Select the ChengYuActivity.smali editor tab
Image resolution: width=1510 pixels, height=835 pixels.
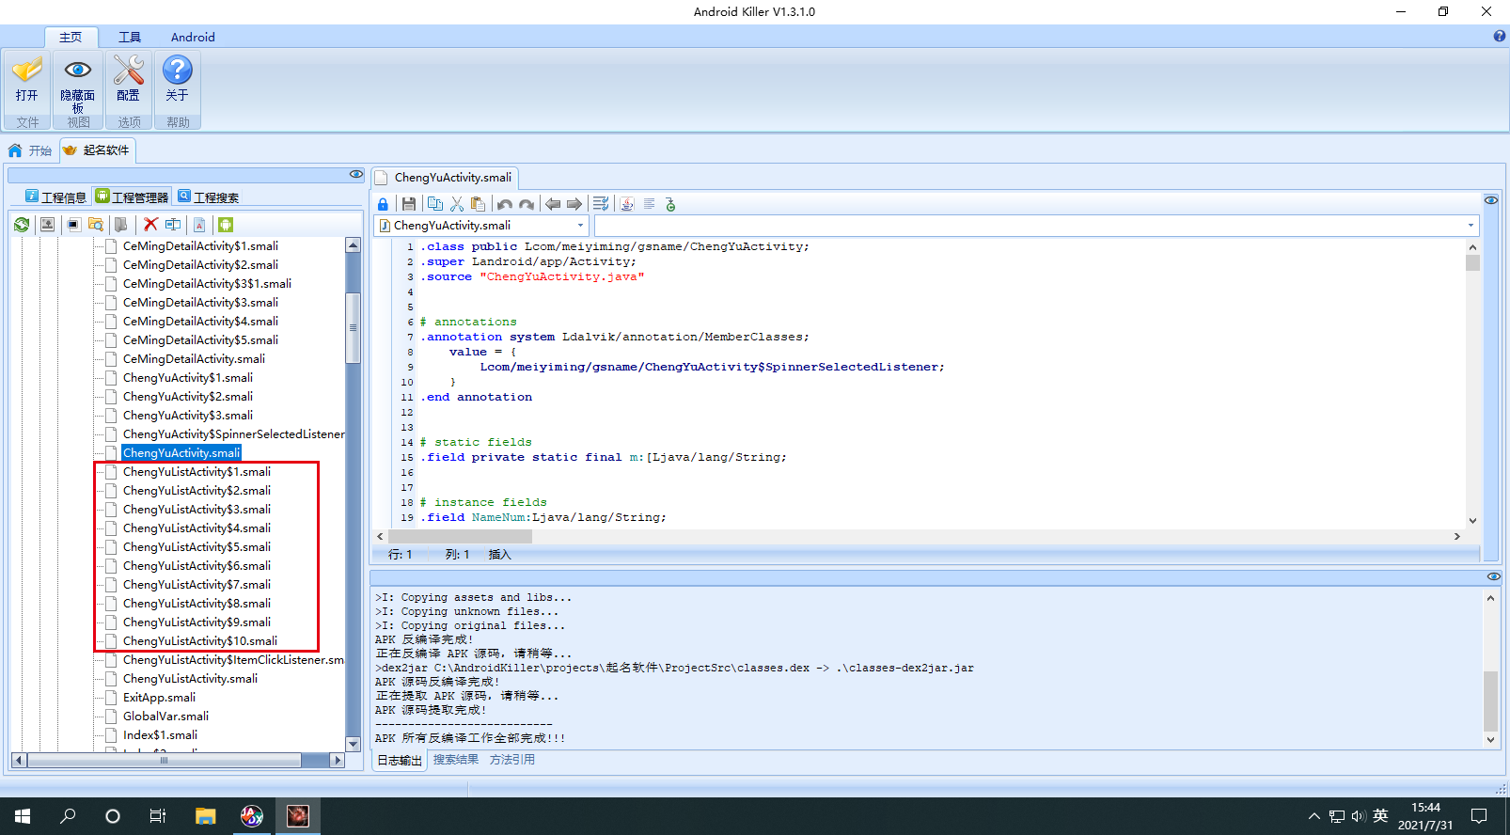(x=445, y=178)
